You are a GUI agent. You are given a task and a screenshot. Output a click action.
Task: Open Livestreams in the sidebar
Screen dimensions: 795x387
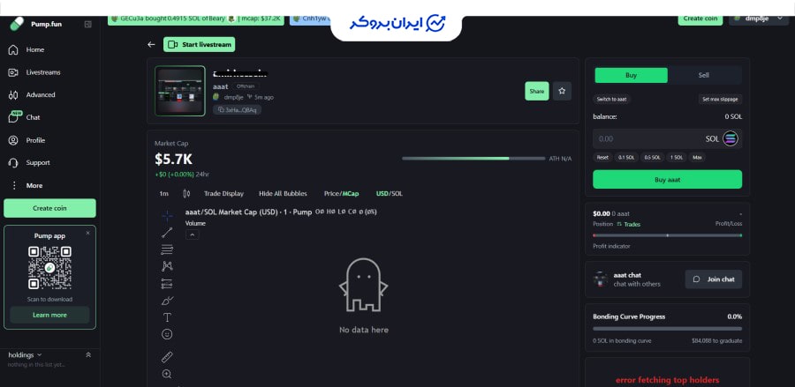coord(42,72)
